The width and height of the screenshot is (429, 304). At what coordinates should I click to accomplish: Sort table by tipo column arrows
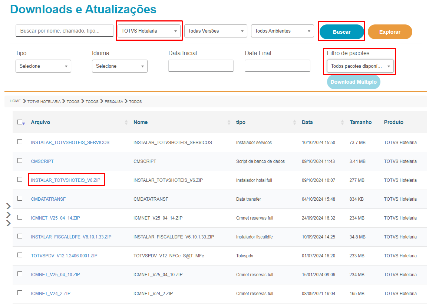[x=294, y=122]
